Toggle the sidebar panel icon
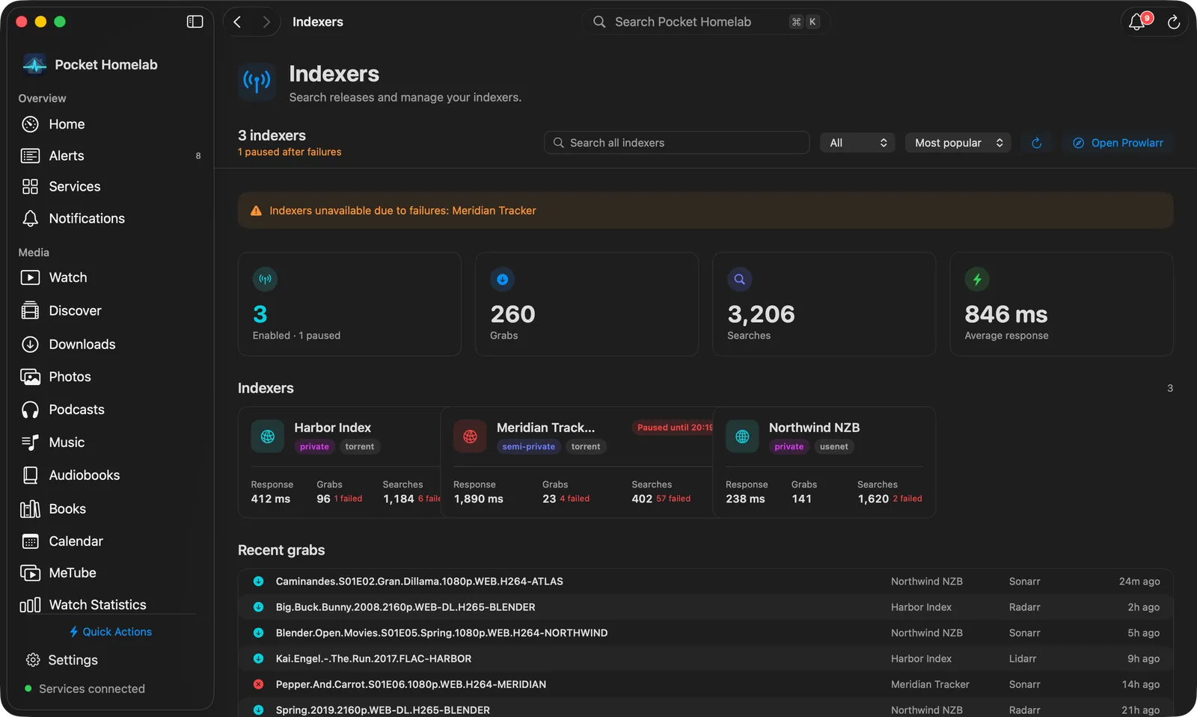Screen dimensions: 1197x717 click(x=195, y=22)
